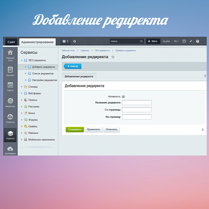The width and height of the screenshot is (209, 209).
Task: Open the Сайты sidebar section
Action: coord(10,87)
